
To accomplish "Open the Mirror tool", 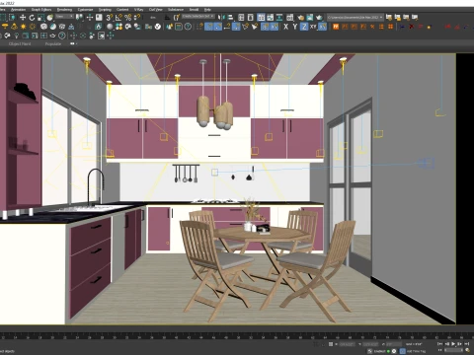I will (x=221, y=17).
